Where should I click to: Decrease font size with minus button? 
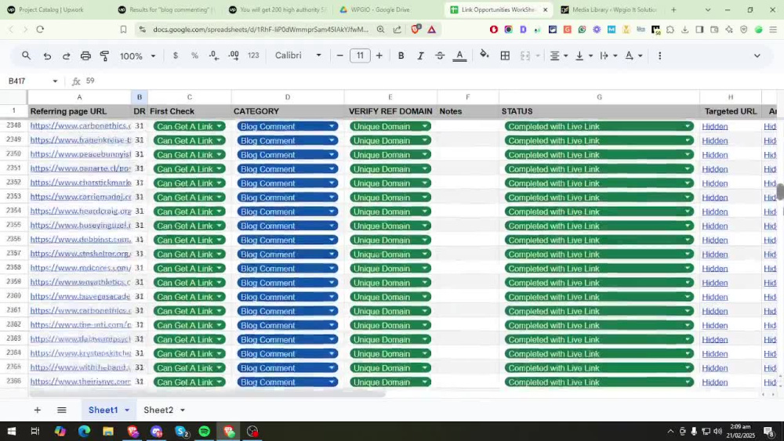tap(340, 56)
